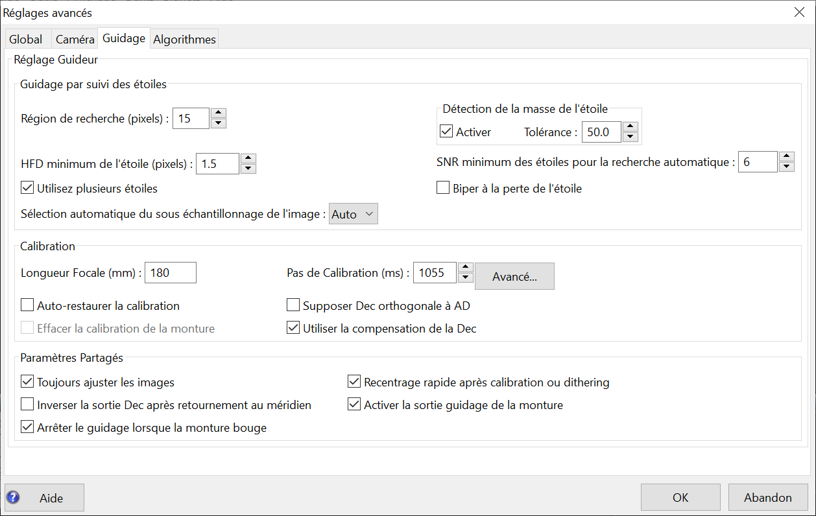This screenshot has width=816, height=516.
Task: Toggle Supposer Dec orthogonale à AD
Action: point(293,305)
